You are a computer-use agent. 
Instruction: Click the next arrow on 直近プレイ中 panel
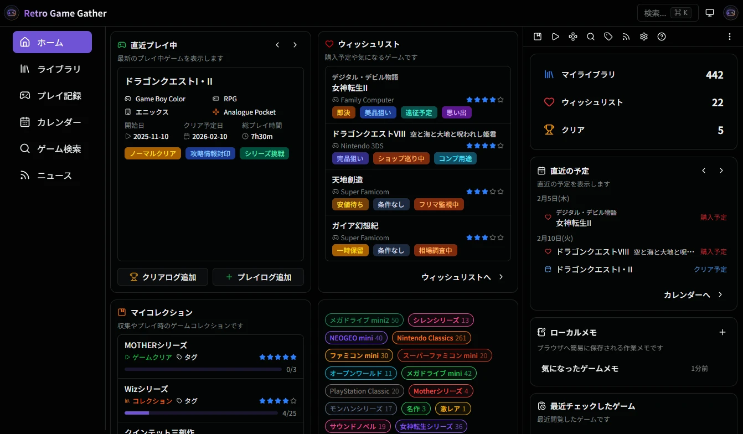coord(295,45)
